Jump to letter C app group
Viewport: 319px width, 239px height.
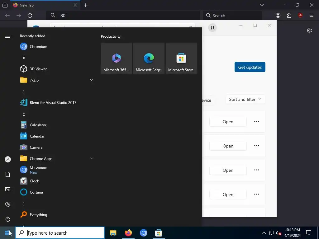24,115
